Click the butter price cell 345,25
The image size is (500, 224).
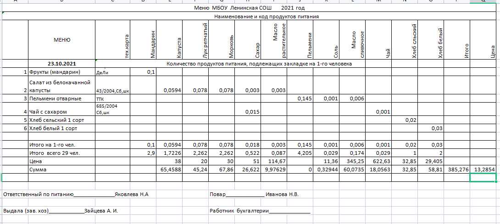pos(354,161)
